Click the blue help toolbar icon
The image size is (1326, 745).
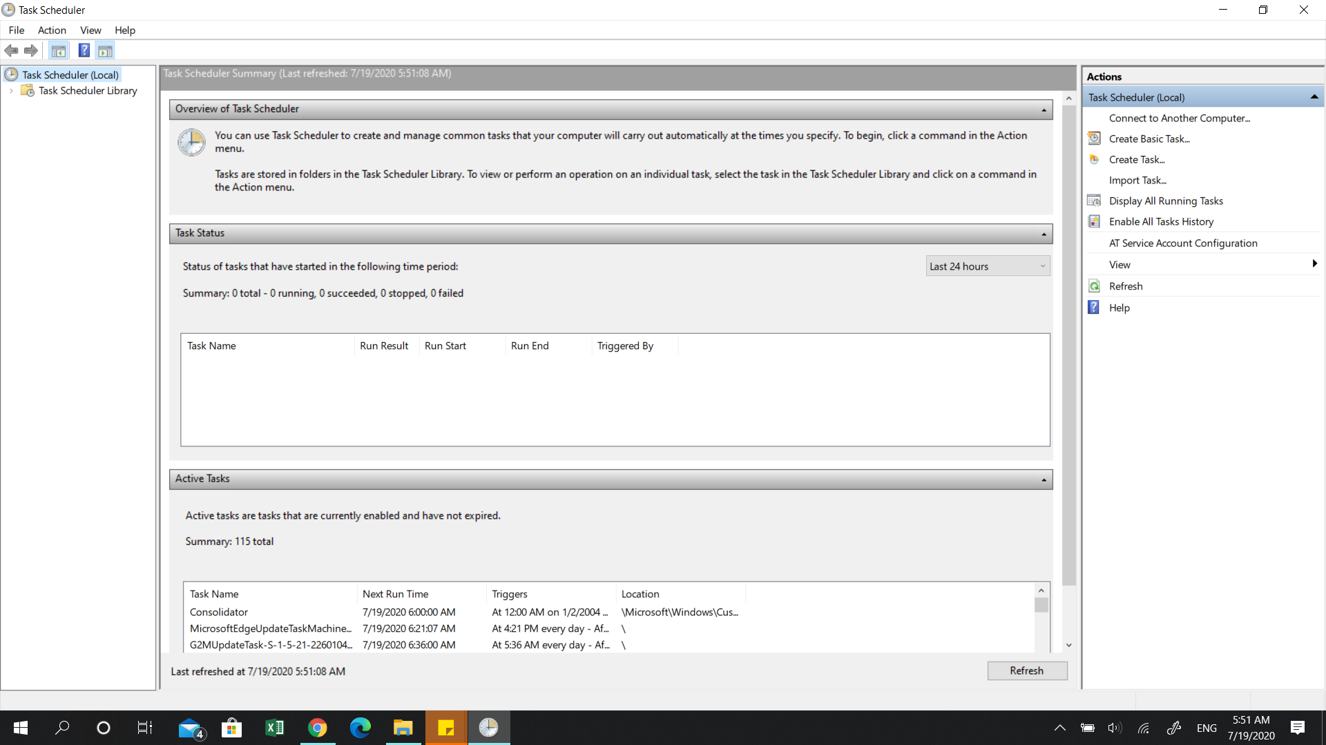click(84, 50)
